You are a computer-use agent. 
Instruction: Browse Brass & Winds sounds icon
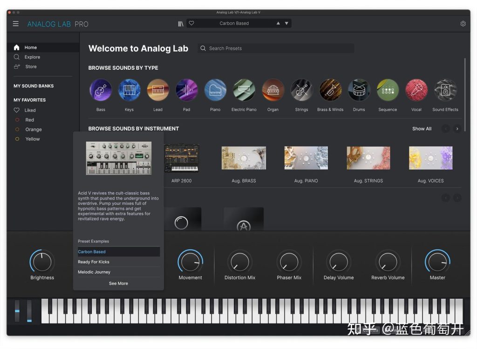pos(330,90)
